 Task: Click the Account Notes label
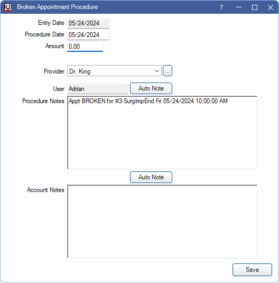(45, 190)
